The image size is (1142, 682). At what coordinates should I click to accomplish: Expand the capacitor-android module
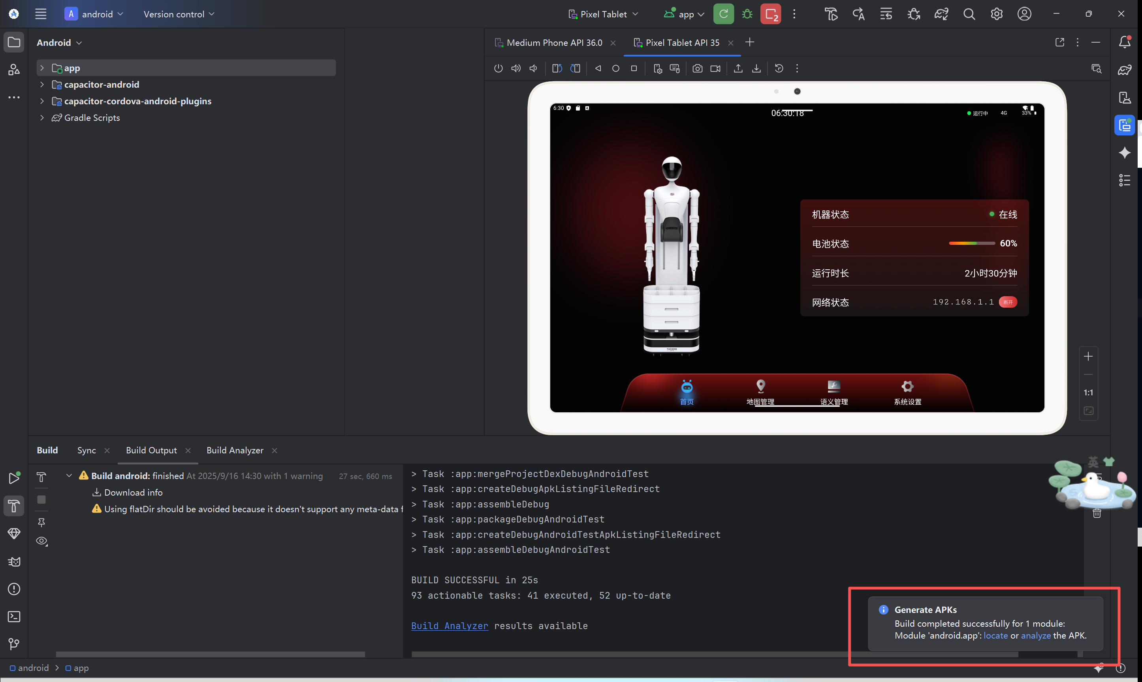tap(42, 85)
